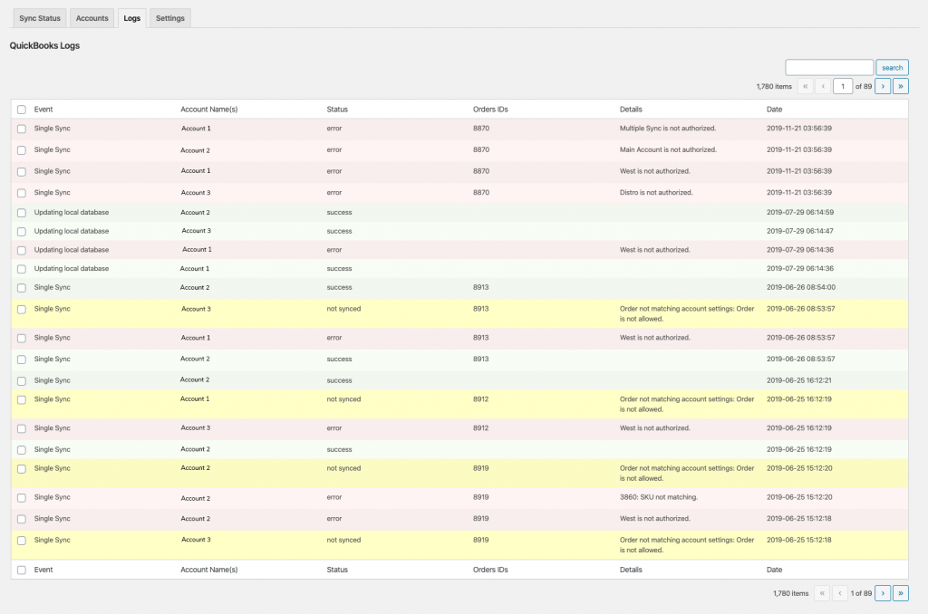928x614 pixels.
Task: Go to next page in bottom pagination
Action: coord(883,593)
